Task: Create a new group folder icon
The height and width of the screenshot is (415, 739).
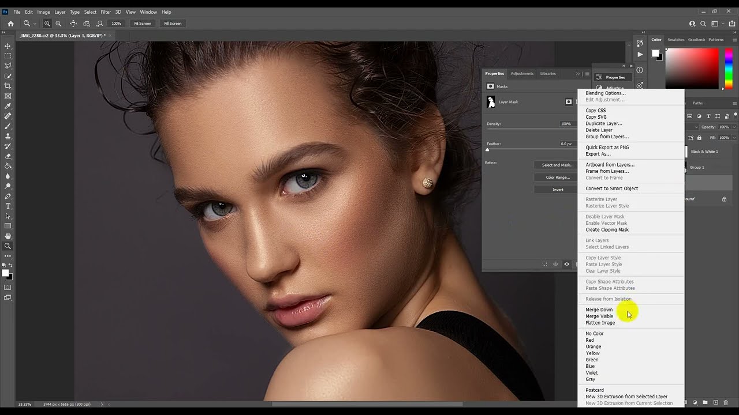Action: point(706,402)
